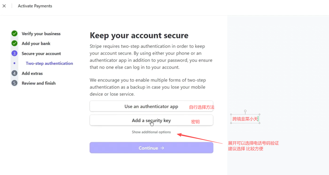Screen dimensions: 329x175
Task: Click the step 5 circle icon
Action: (14, 83)
